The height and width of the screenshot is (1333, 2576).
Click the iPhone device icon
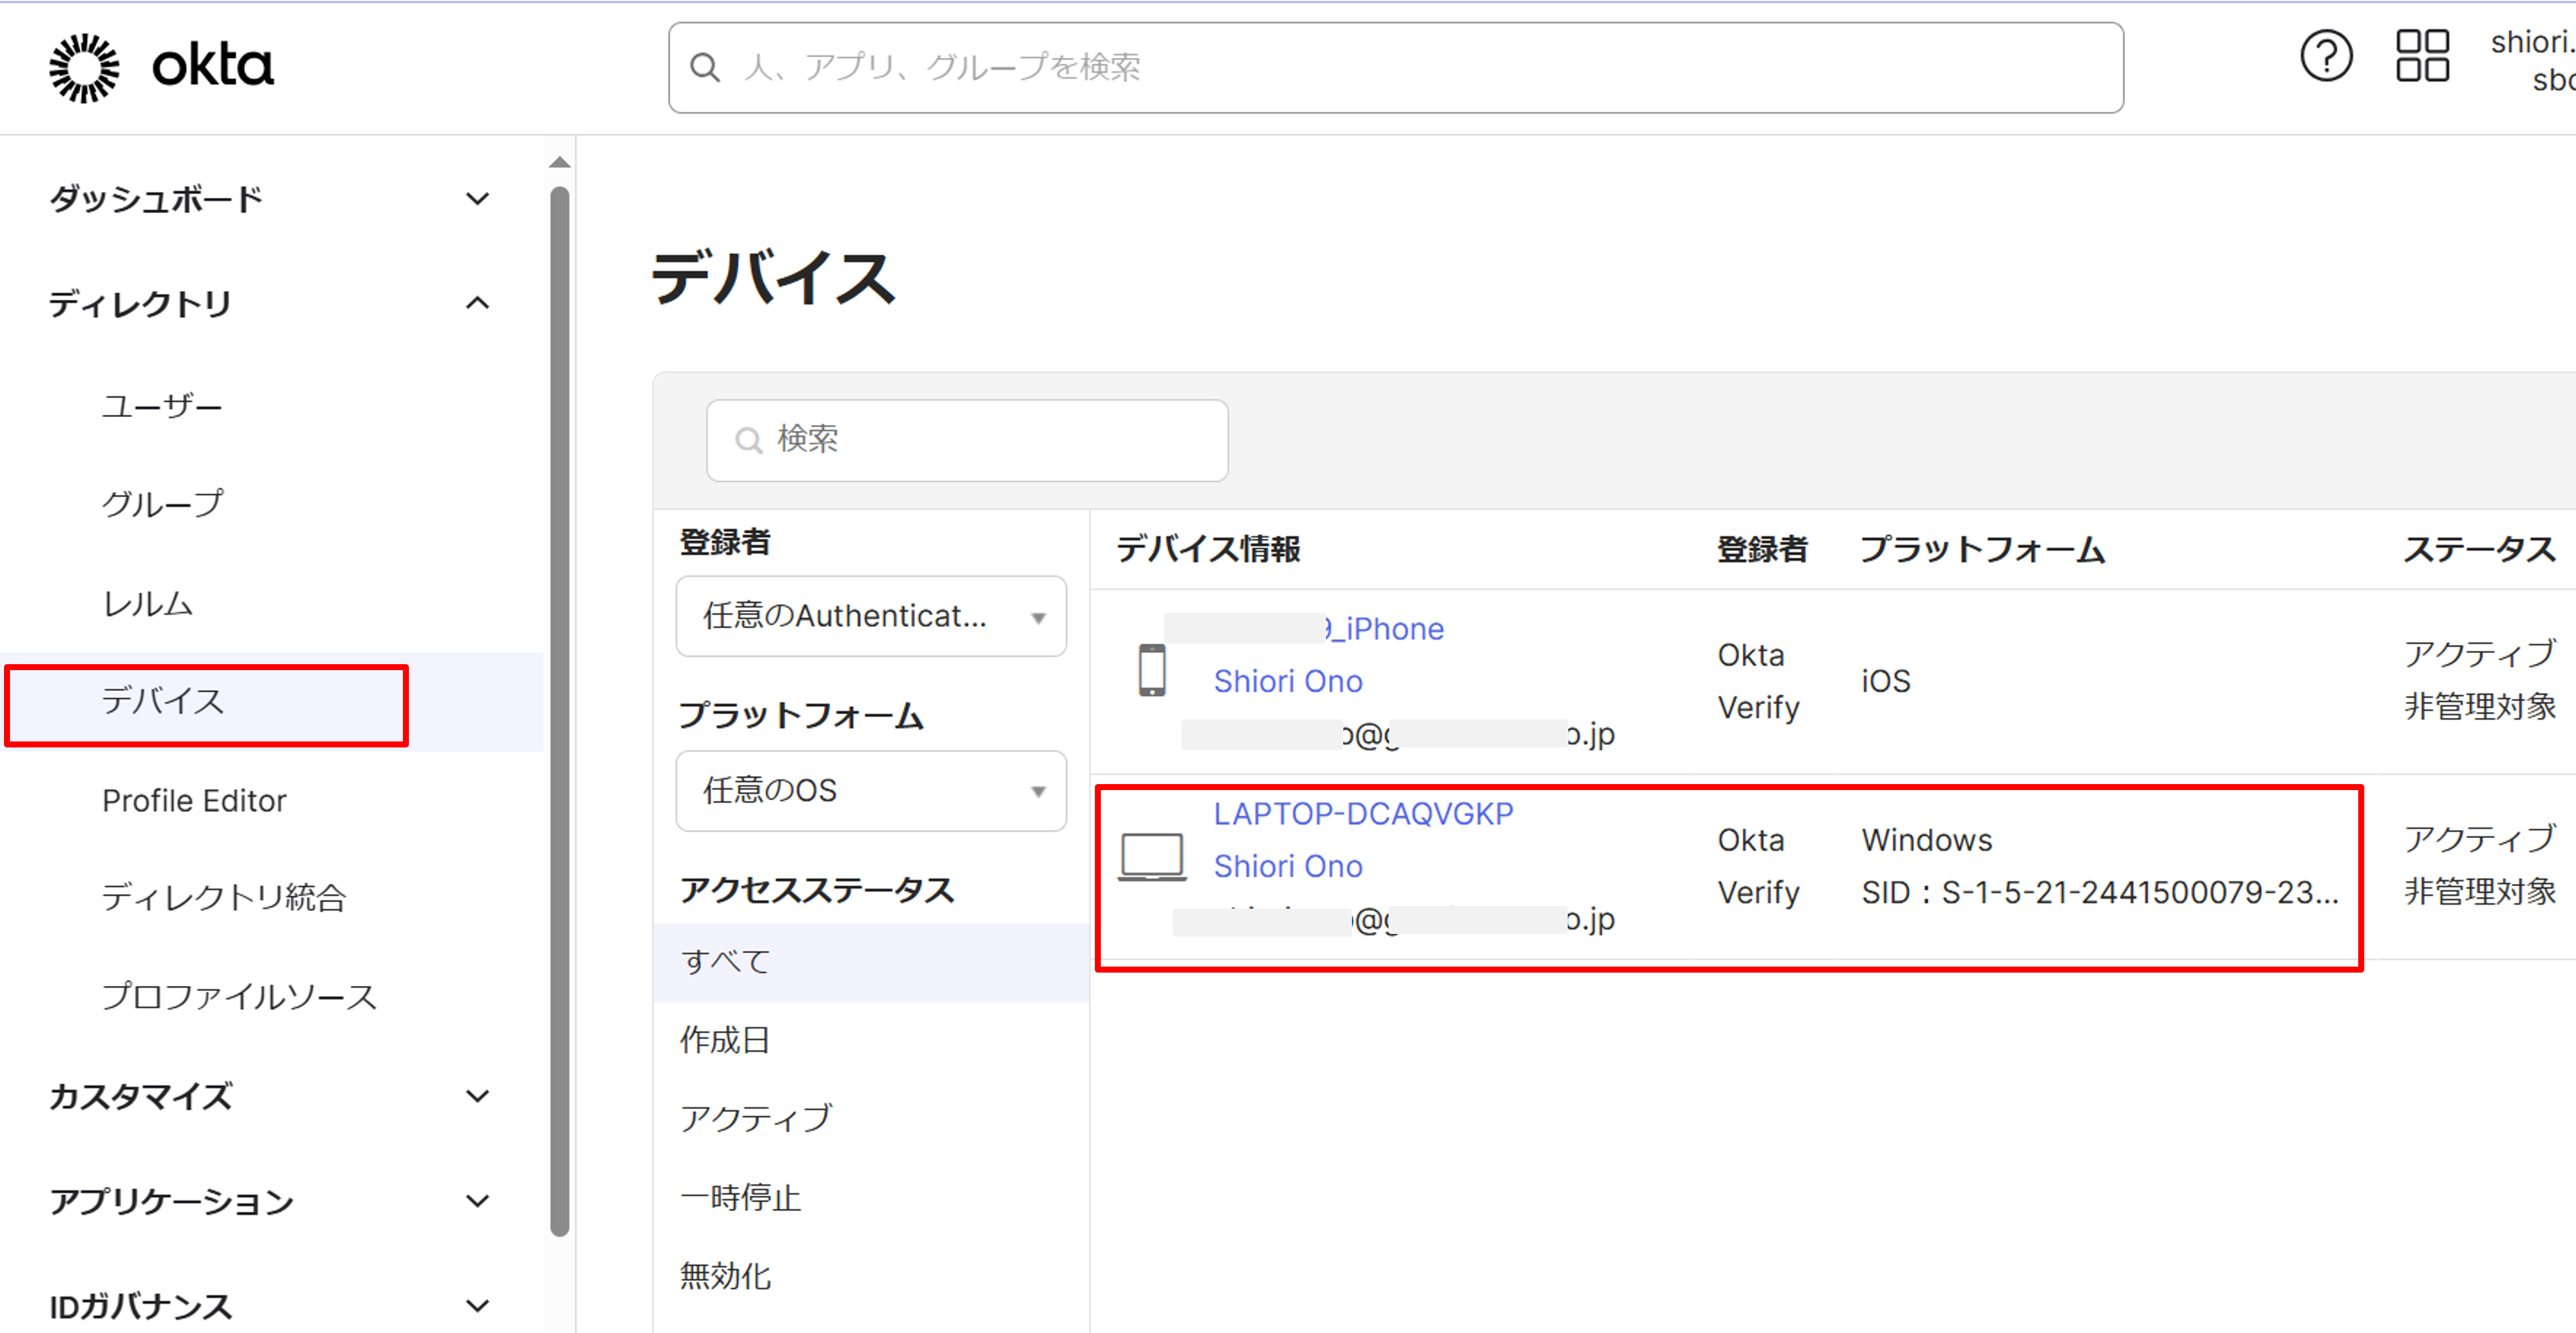pos(1152,670)
